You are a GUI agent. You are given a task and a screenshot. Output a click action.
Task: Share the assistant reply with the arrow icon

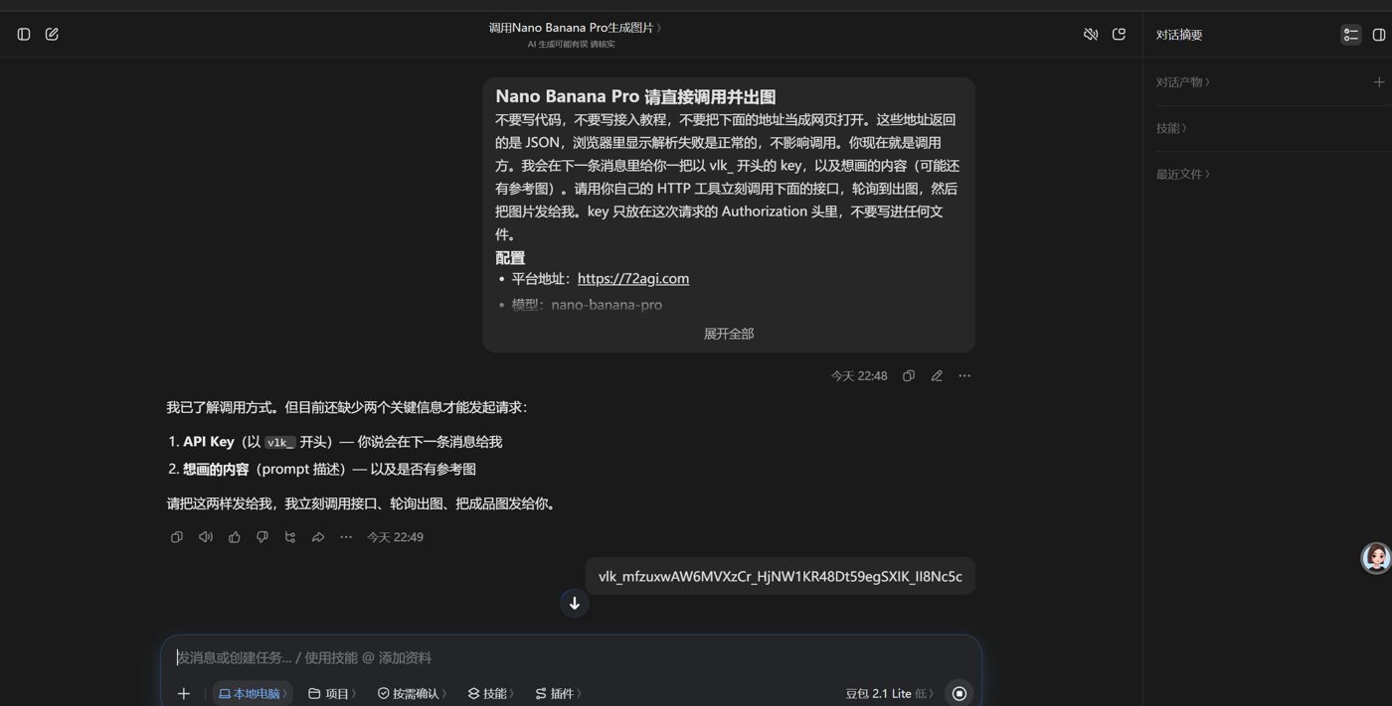318,537
